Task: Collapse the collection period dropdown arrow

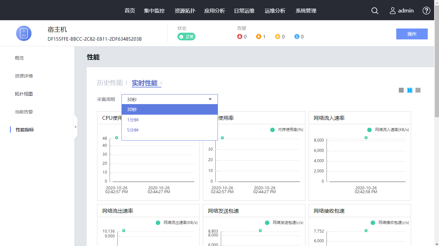Action: pos(210,99)
